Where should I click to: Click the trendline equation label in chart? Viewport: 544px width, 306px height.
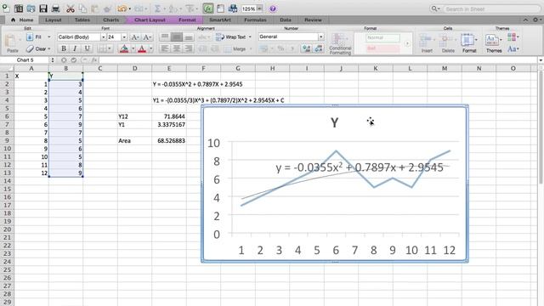(x=360, y=167)
